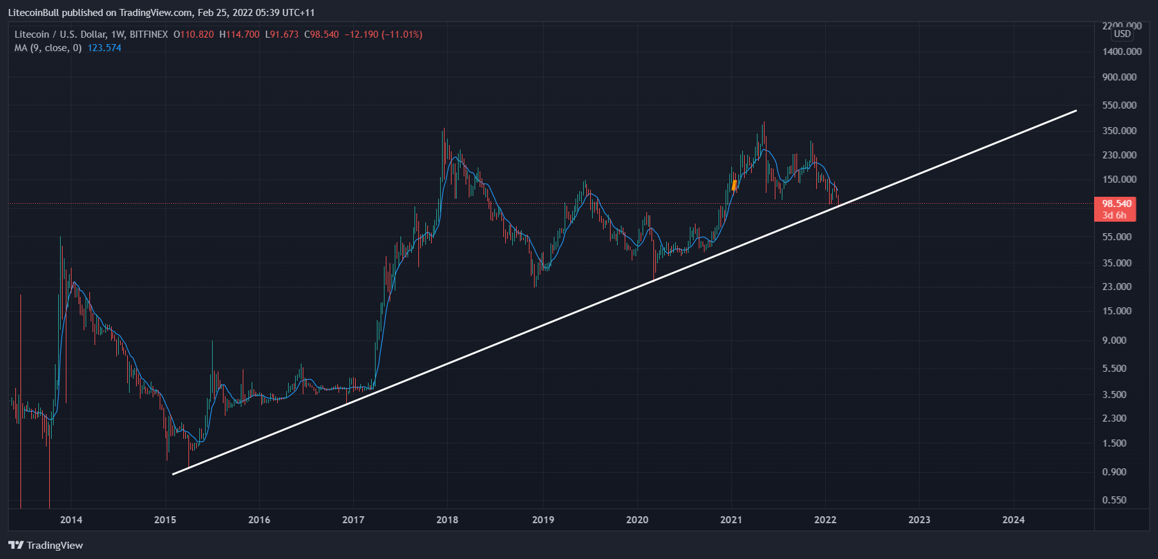Click the 150.000 price axis label

pos(1120,179)
